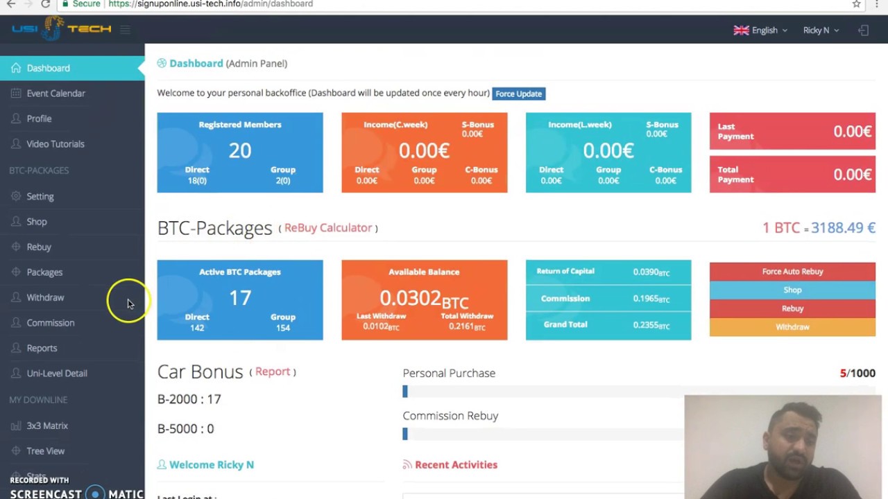Bookmark page with the star icon
Screen dimensions: 888x499
[x=856, y=3]
